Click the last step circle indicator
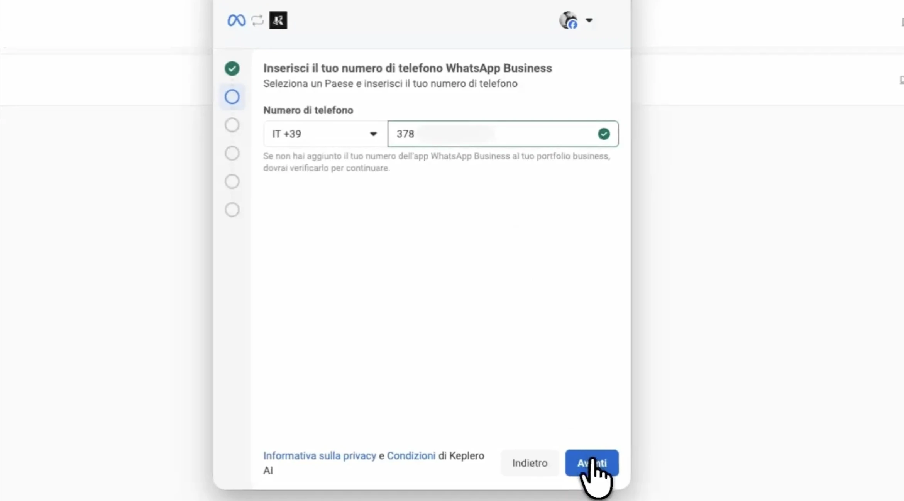 pos(232,210)
